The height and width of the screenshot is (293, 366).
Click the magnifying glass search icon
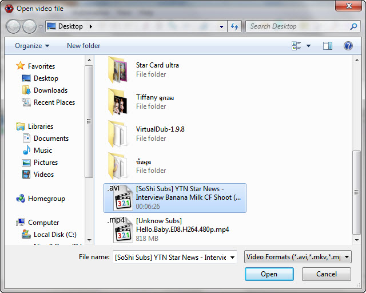tap(353, 26)
